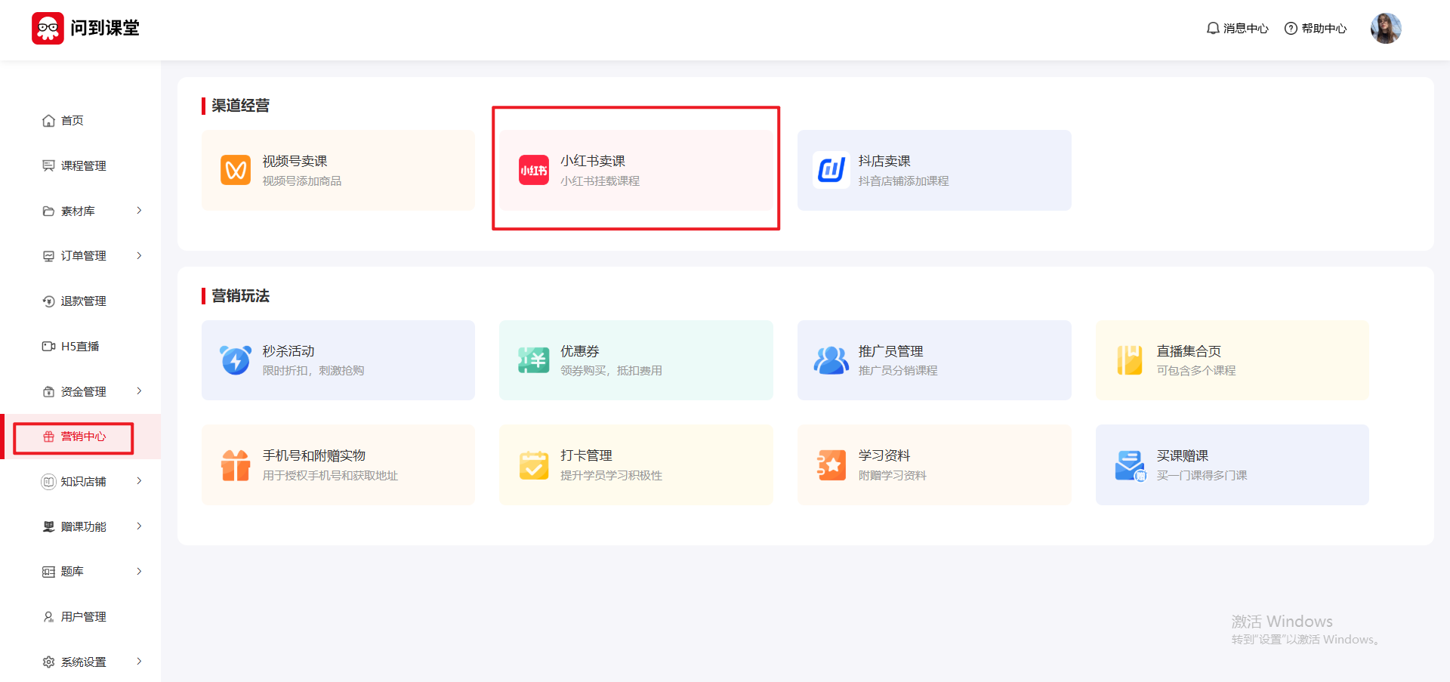
Task: Click the 问到课堂 logo icon
Action: [48, 29]
